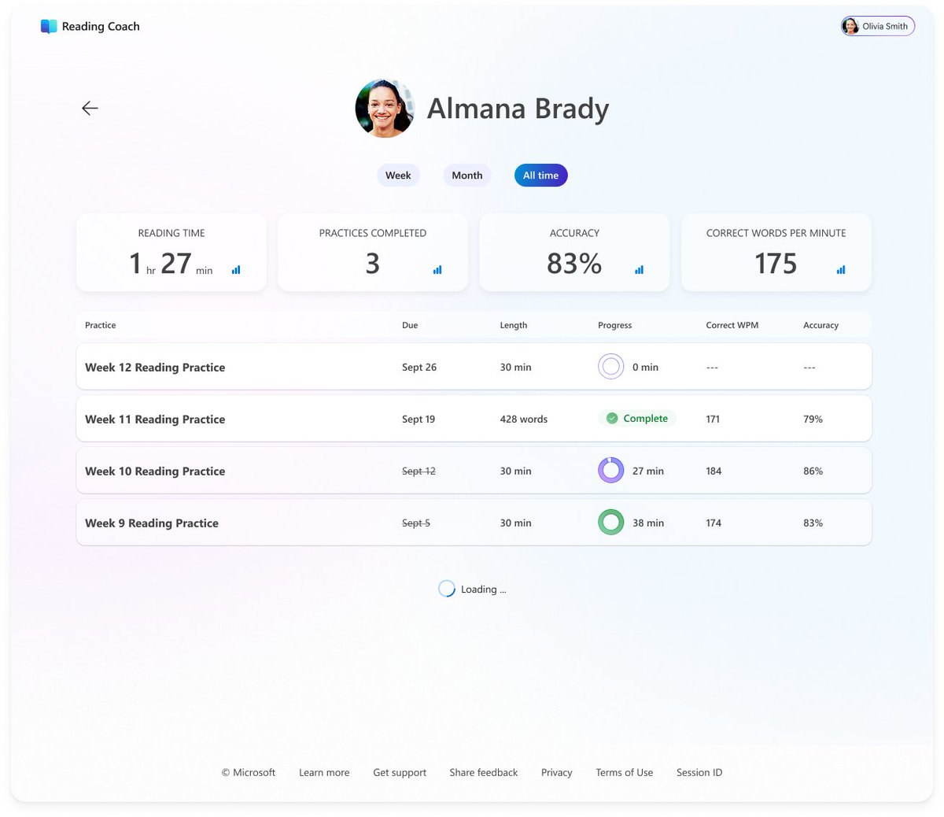The image size is (944, 817).
Task: Click the struck-through Sept 5 date
Action: point(416,523)
